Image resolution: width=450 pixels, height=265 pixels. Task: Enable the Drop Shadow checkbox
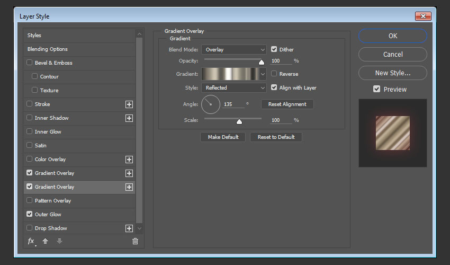29,228
